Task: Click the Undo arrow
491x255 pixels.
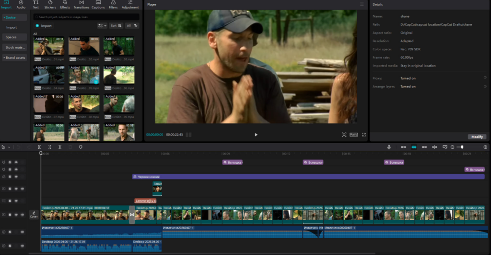Action: coord(19,147)
